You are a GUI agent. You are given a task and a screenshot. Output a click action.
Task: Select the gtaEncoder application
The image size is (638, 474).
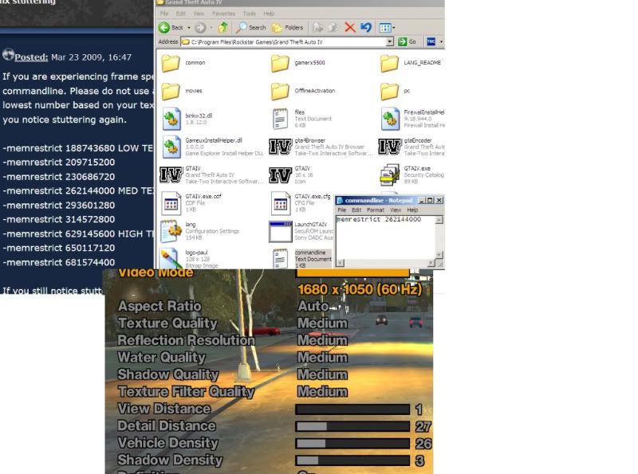coord(411,147)
